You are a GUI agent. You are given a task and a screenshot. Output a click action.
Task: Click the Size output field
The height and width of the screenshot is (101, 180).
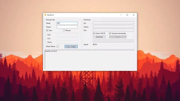tap(113, 30)
